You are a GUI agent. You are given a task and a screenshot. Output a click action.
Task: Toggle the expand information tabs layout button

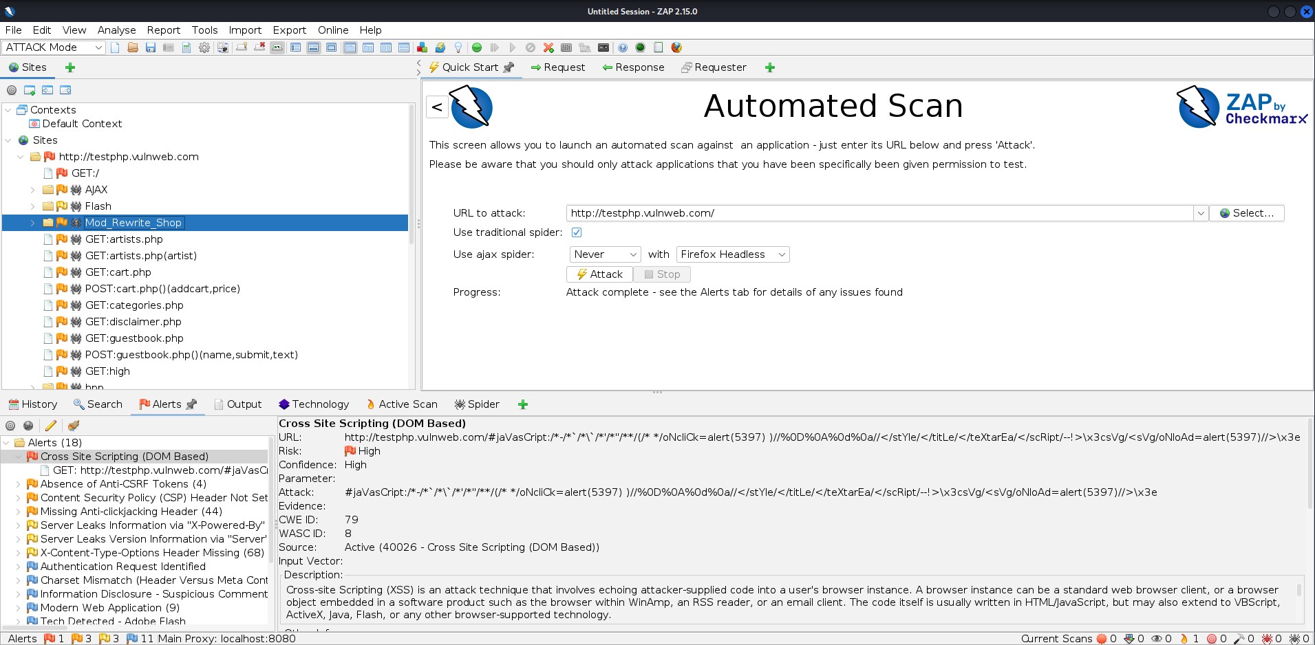(x=313, y=47)
